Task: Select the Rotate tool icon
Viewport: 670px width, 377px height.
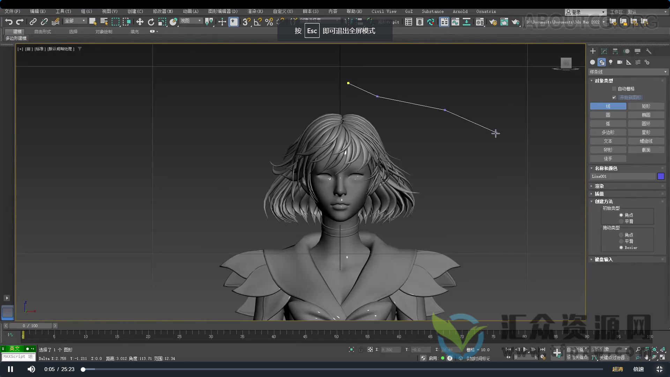Action: [x=151, y=22]
